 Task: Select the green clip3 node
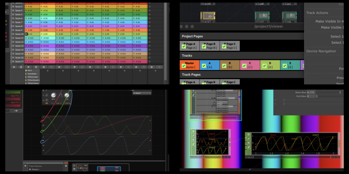click(x=262, y=16)
